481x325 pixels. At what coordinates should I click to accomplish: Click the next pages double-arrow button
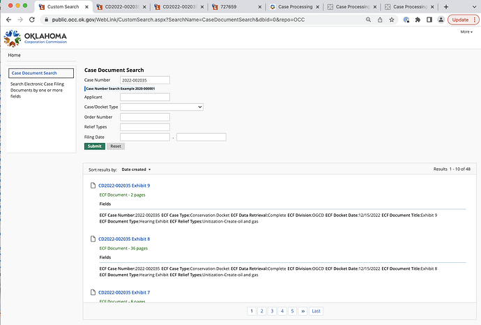click(x=303, y=311)
